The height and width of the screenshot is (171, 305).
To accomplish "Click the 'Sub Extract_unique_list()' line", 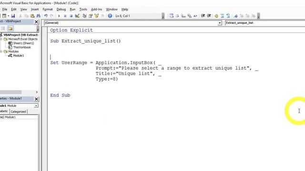I will pyautogui.click(x=85, y=41).
